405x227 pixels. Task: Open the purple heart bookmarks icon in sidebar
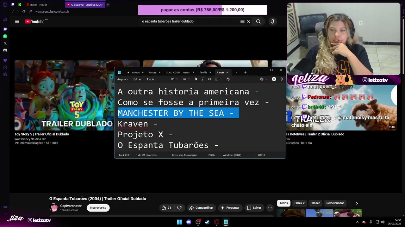coord(5,60)
